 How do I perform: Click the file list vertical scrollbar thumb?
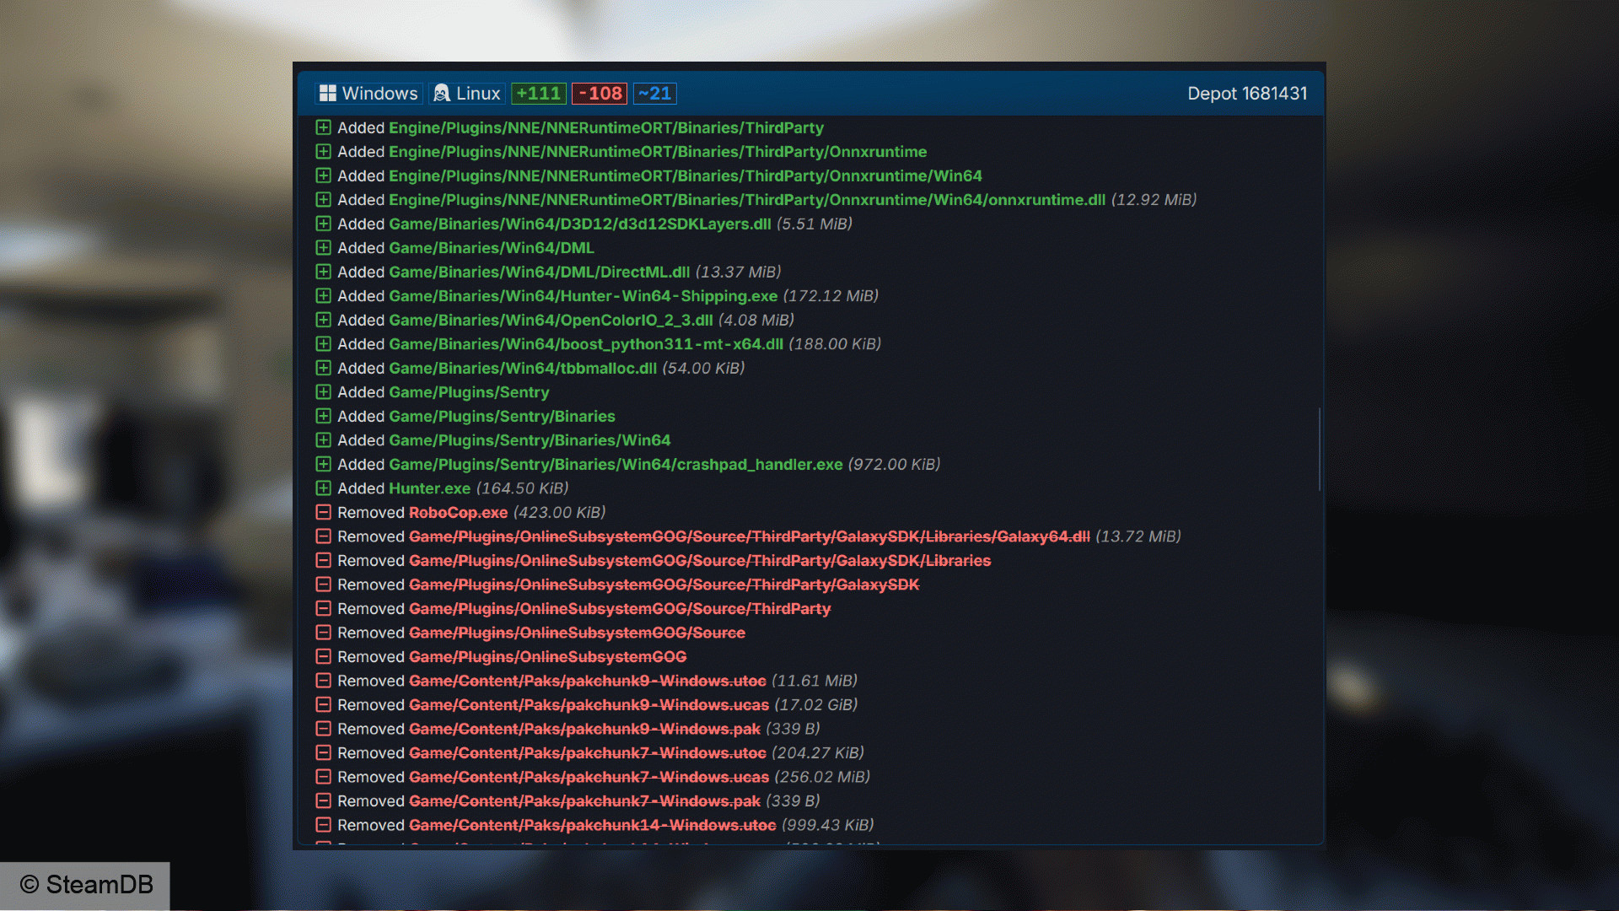[1319, 449]
